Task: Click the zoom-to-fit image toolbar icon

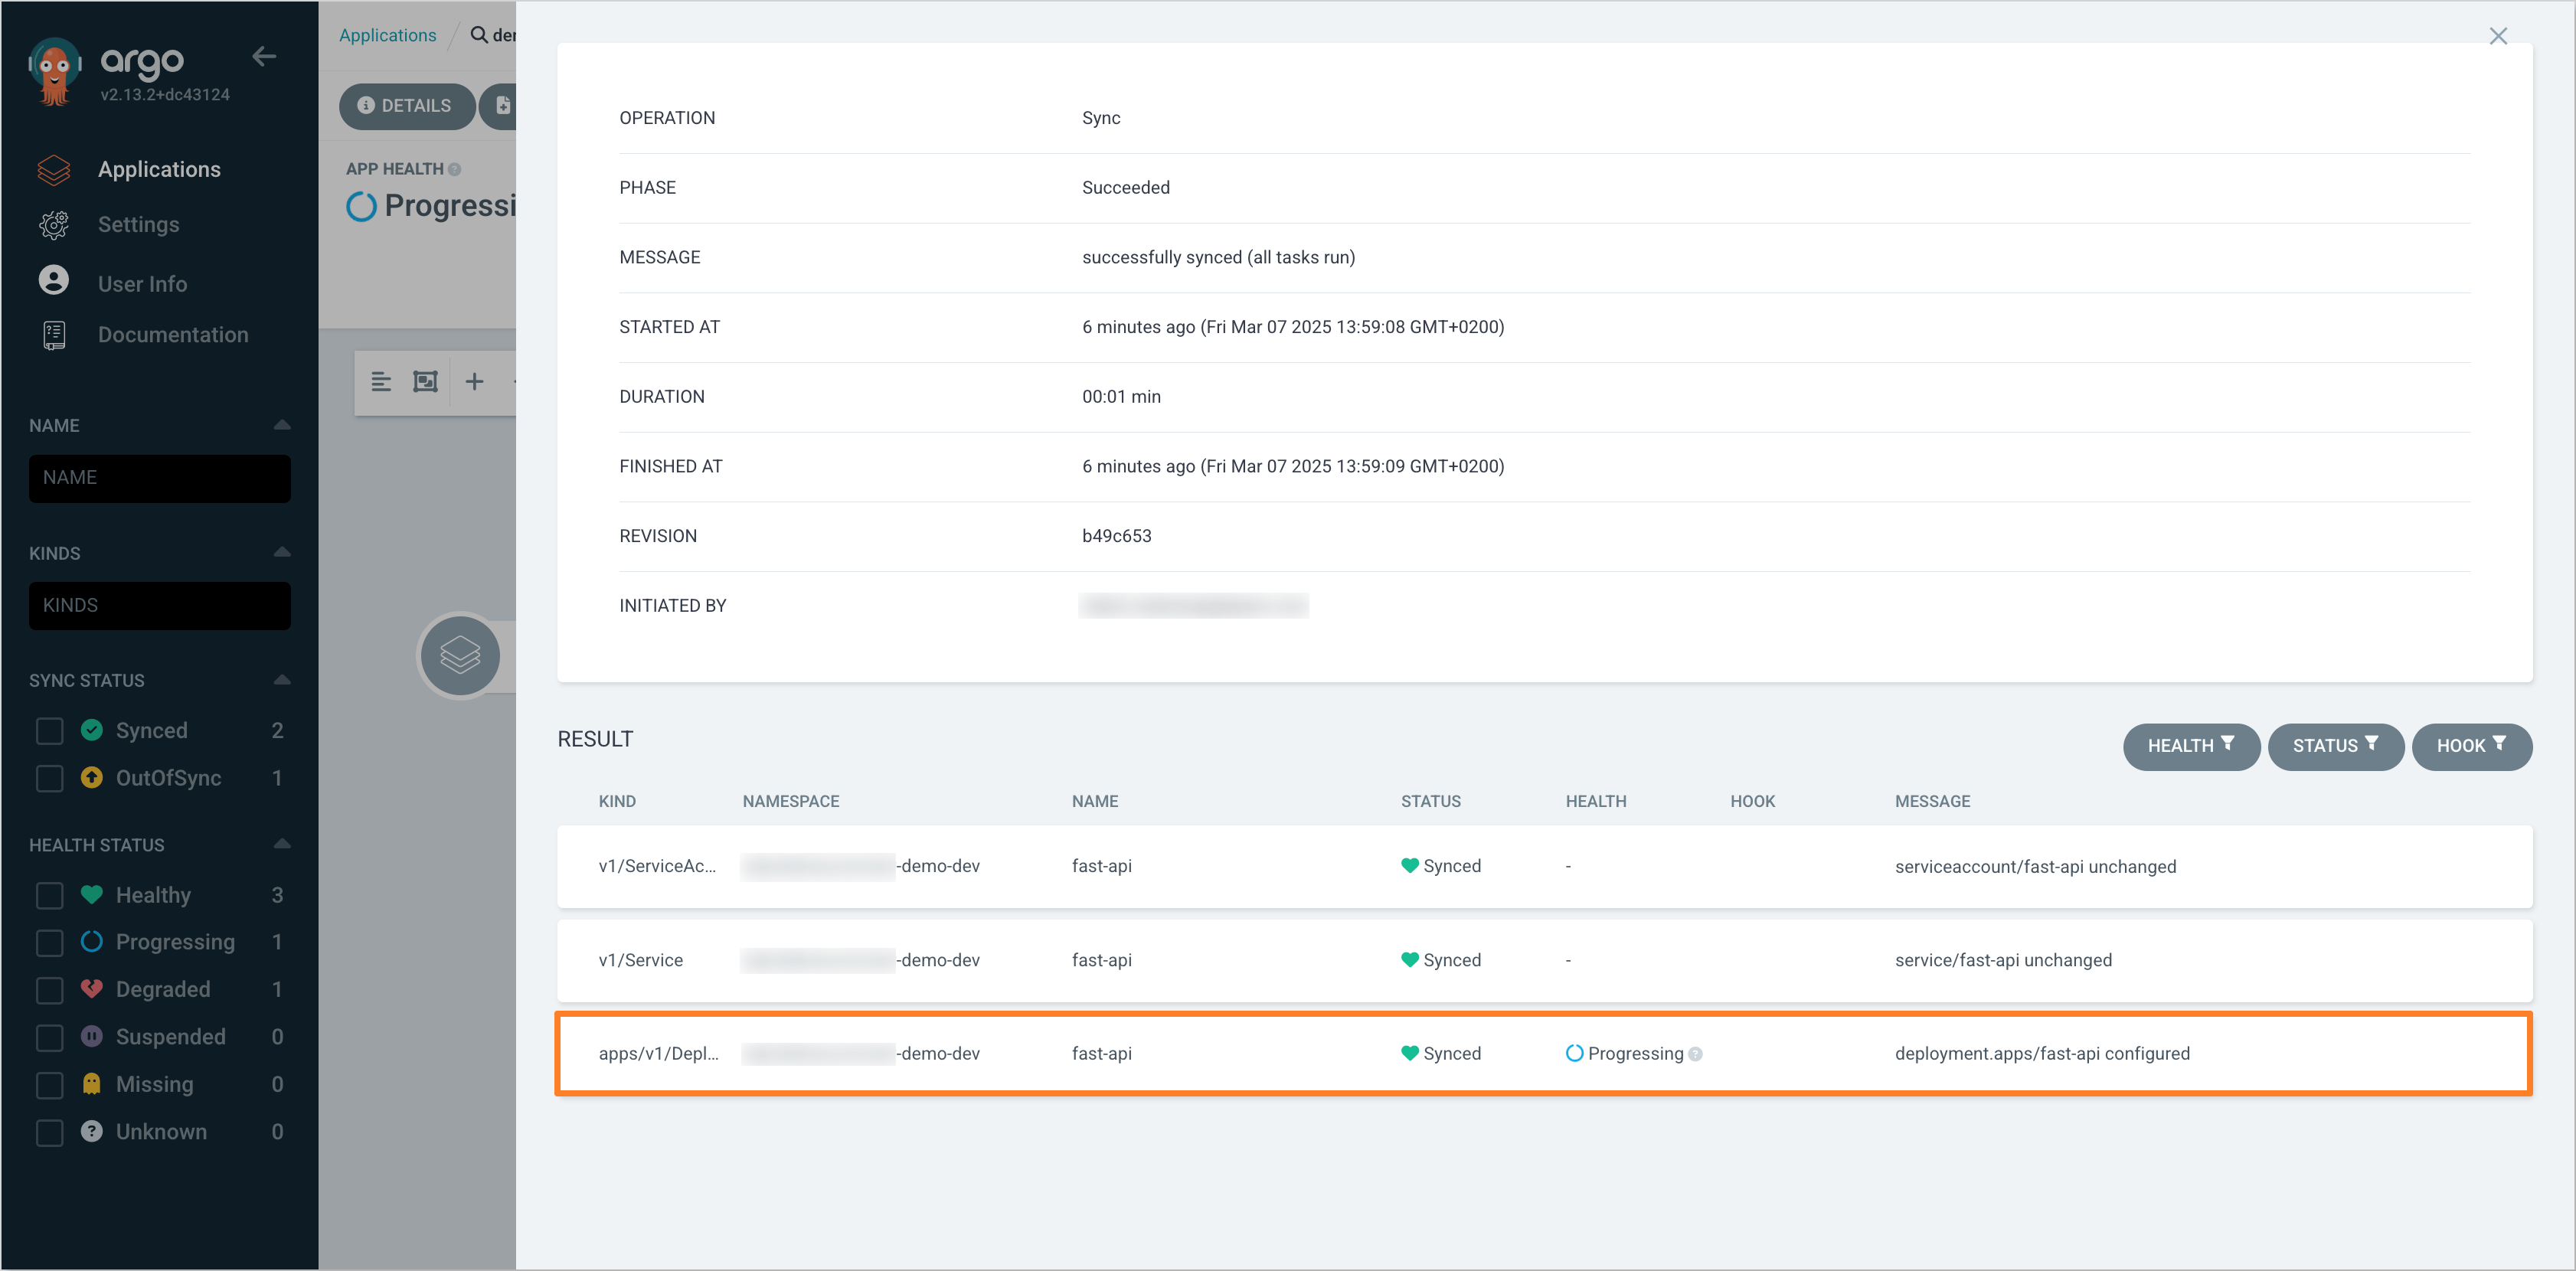Action: (426, 382)
